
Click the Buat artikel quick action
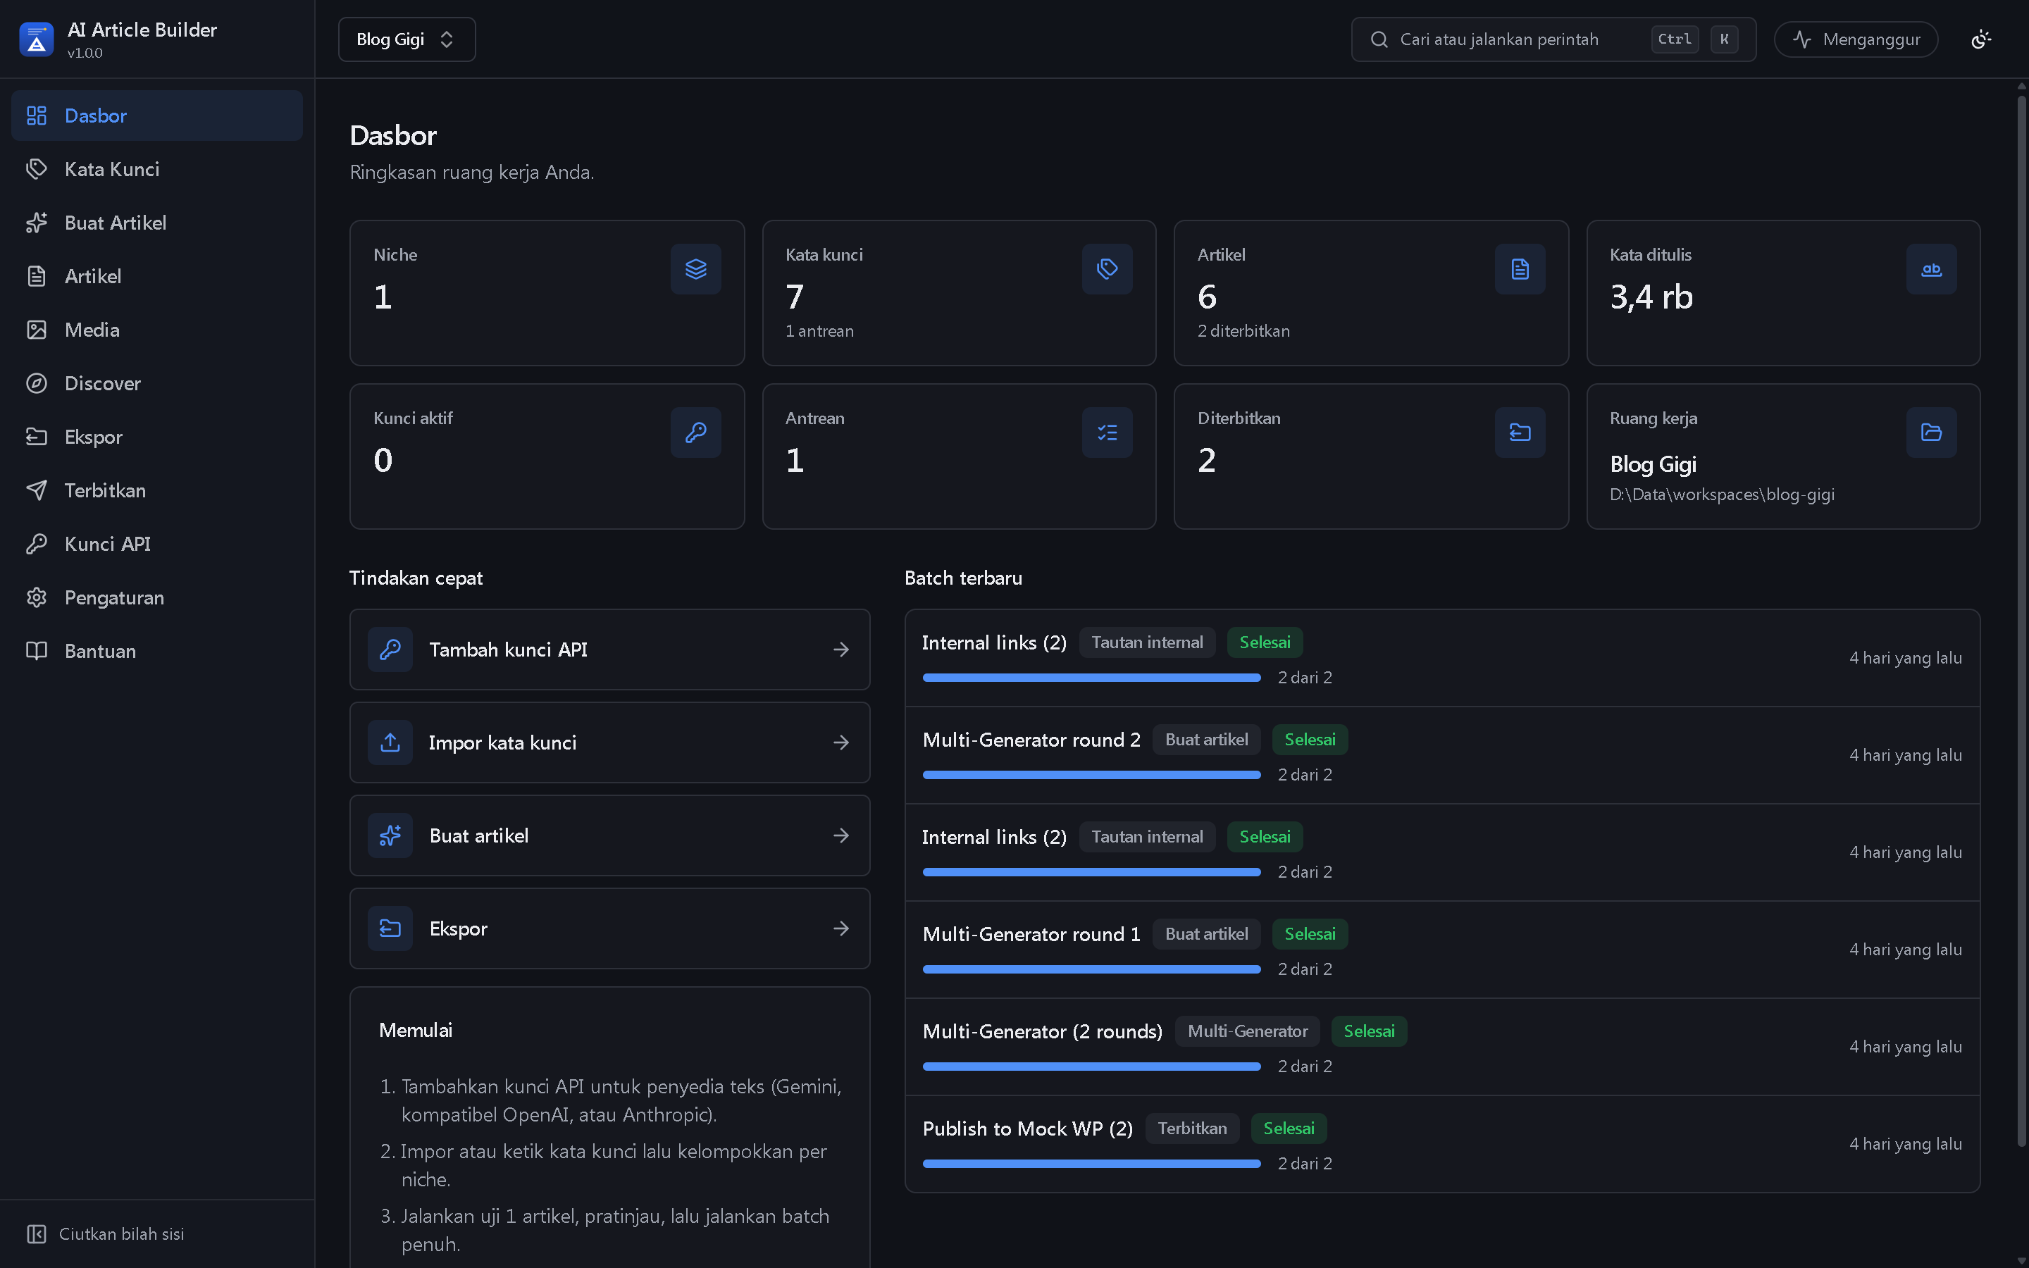click(609, 836)
